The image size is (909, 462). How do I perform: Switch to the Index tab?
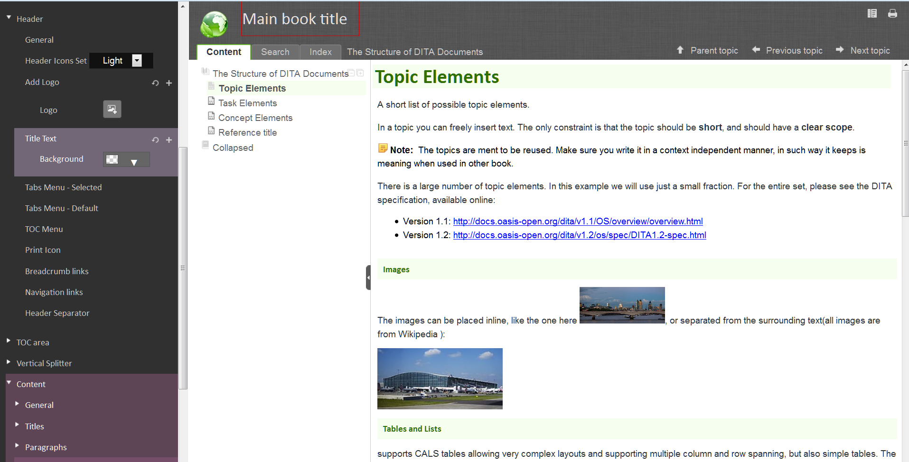click(320, 52)
